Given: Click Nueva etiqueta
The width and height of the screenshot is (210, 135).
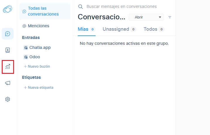Looking at the screenshot, I should pos(39,88).
